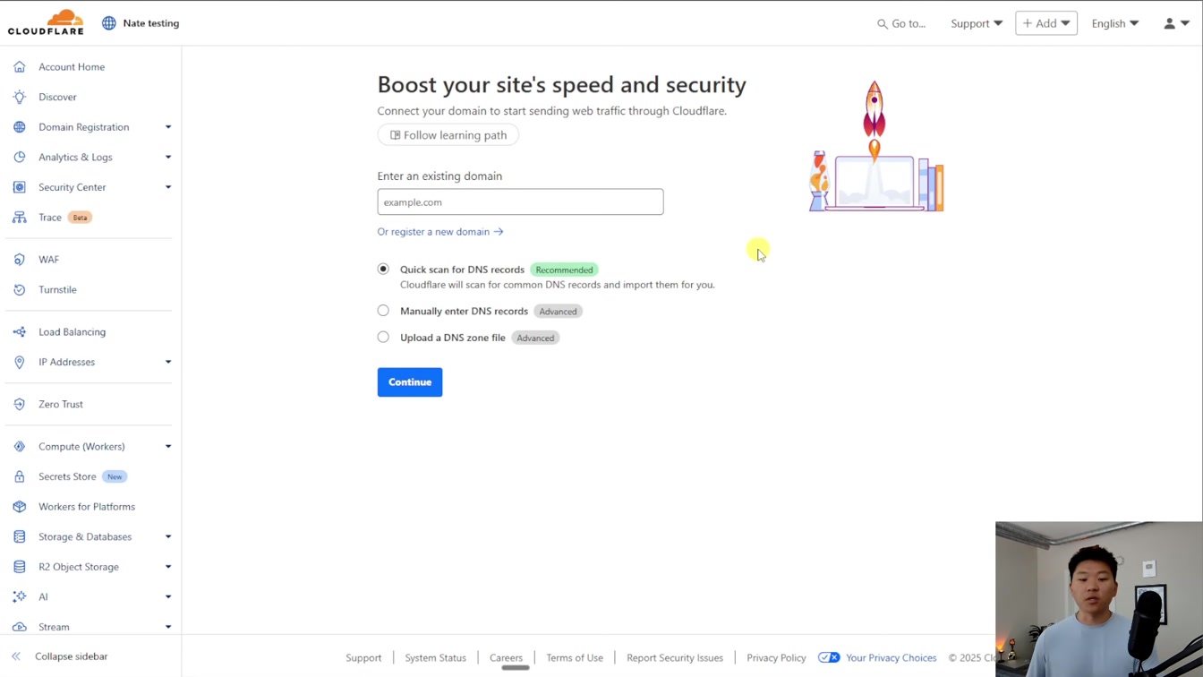Click Go to... search box in header
This screenshot has height=677, width=1203.
901,23
